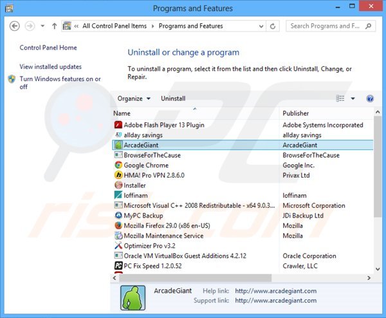The height and width of the screenshot is (318, 386).
Task: Click the search magnifier icon
Action: [x=368, y=26]
